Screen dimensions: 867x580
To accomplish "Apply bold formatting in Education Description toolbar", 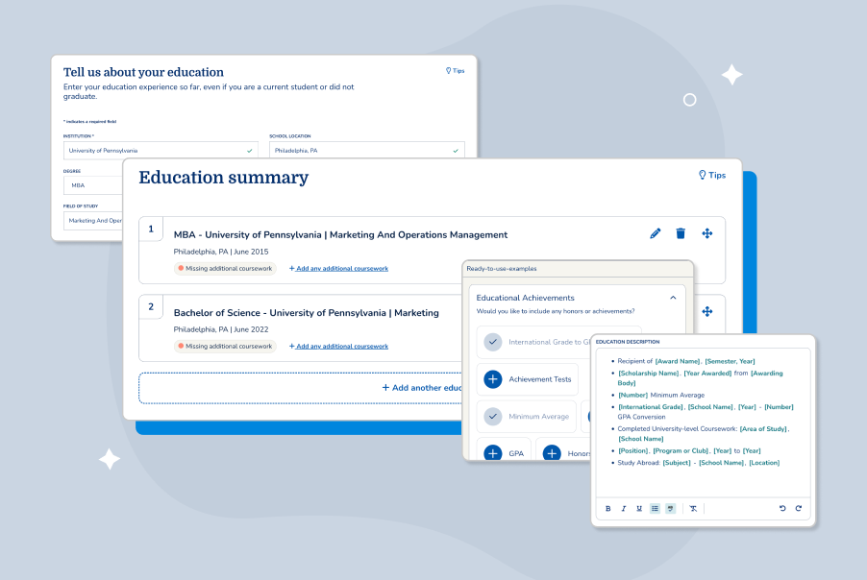I will 608,508.
